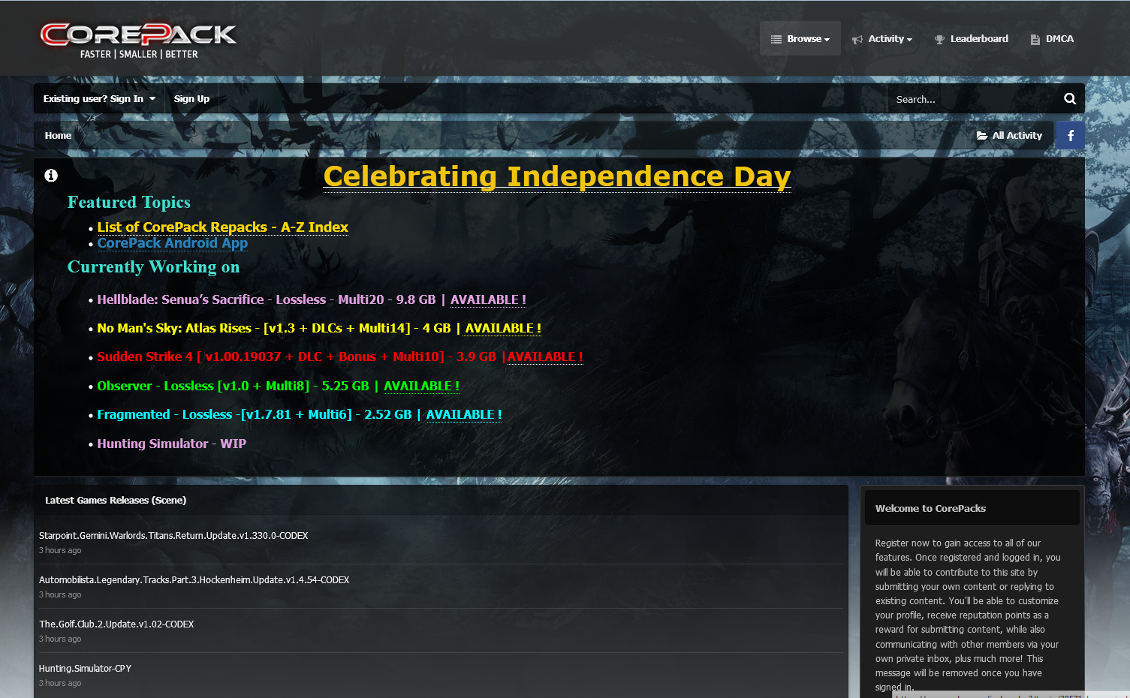
Task: Open the Leaderboard page
Action: coord(971,39)
